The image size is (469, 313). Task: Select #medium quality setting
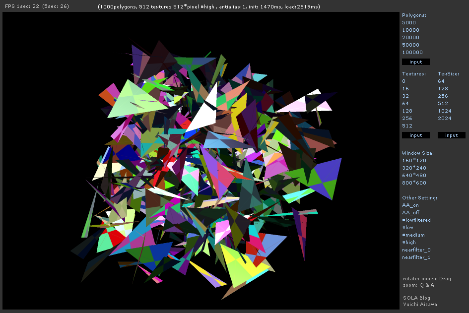coord(413,235)
